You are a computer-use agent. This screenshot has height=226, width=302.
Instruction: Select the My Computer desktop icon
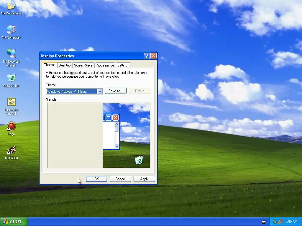11,32
